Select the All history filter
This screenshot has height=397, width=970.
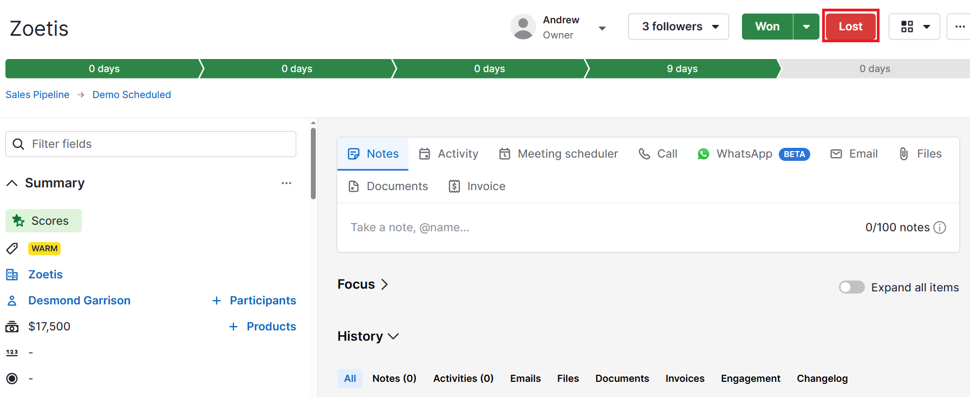coord(350,379)
